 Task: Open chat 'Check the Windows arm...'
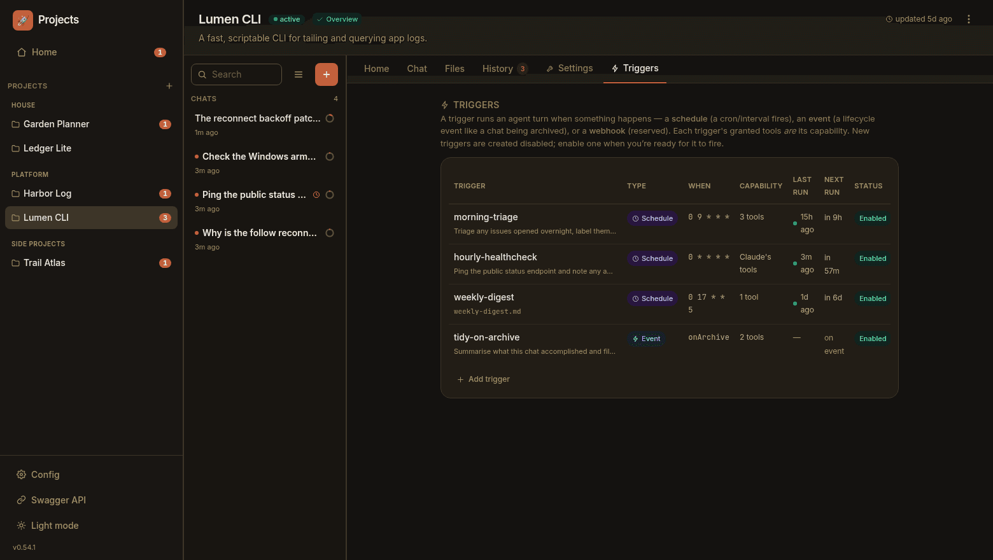tap(264, 163)
